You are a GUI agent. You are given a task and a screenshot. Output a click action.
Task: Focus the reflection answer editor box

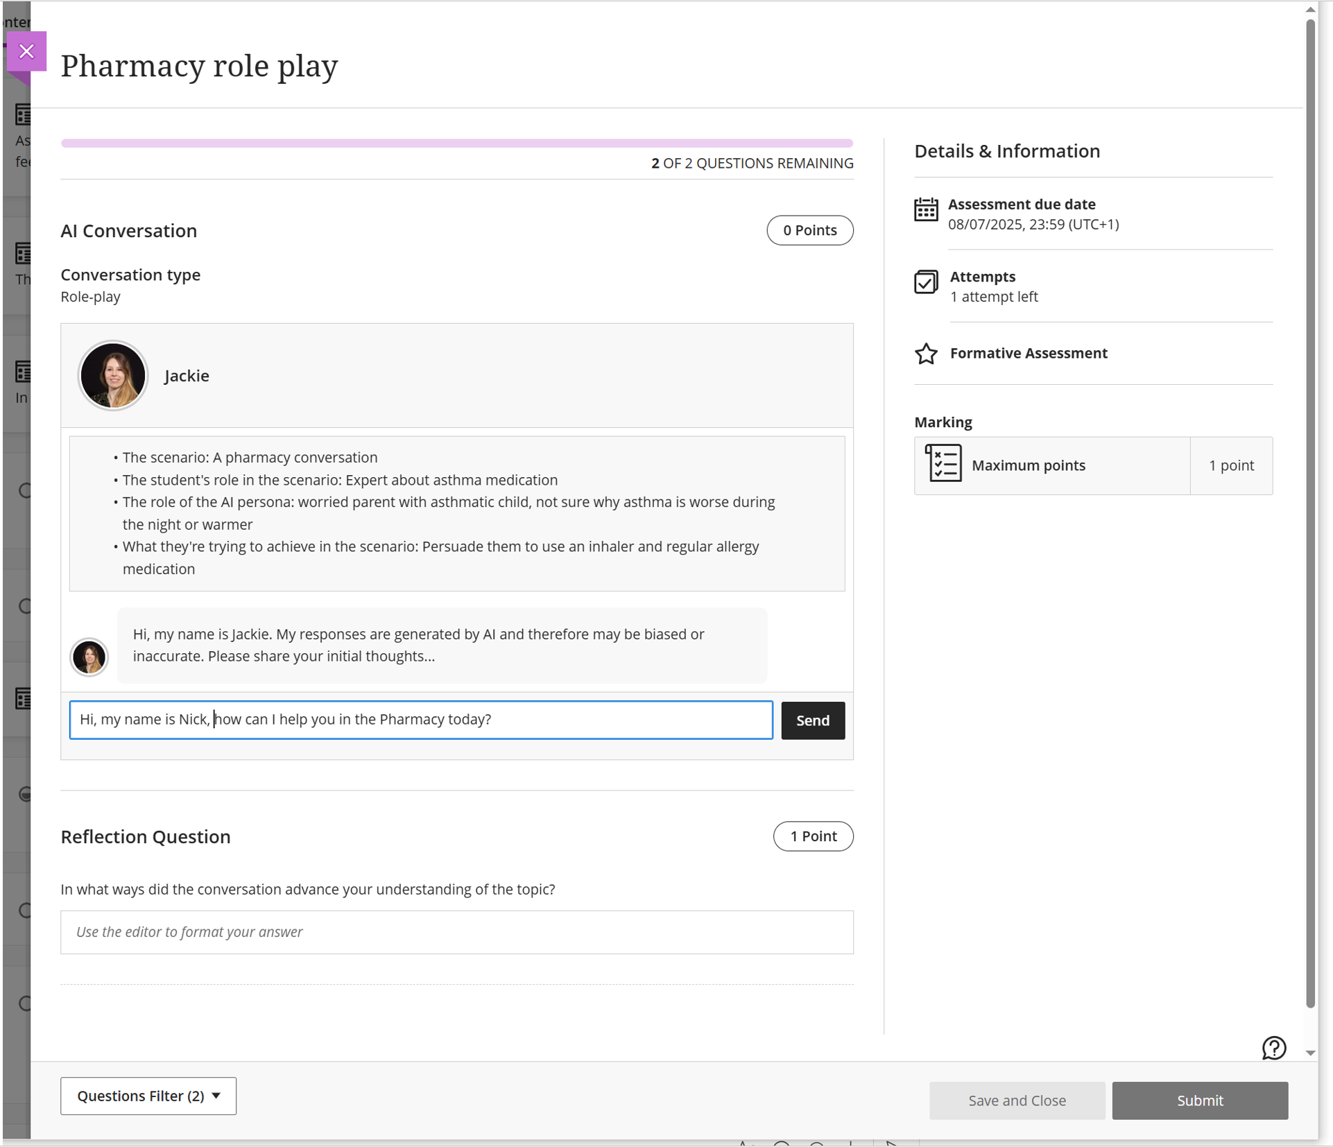(456, 932)
